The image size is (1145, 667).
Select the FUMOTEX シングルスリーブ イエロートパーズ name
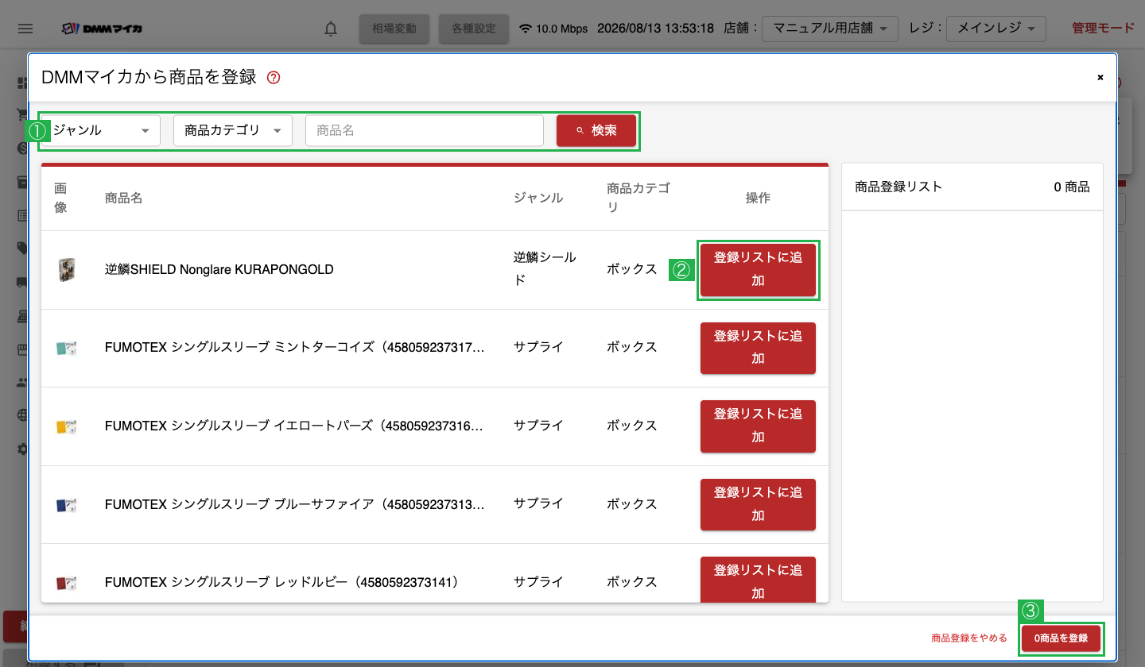pyautogui.click(x=295, y=426)
